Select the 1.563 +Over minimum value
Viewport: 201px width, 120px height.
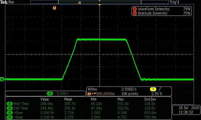click(95, 113)
